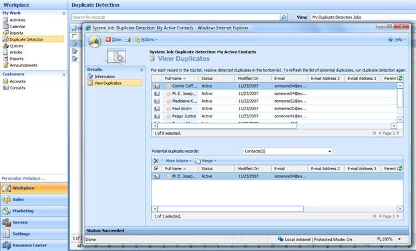The image size is (416, 251).
Task: Sort top list by E-mail column
Action: [x=290, y=79]
